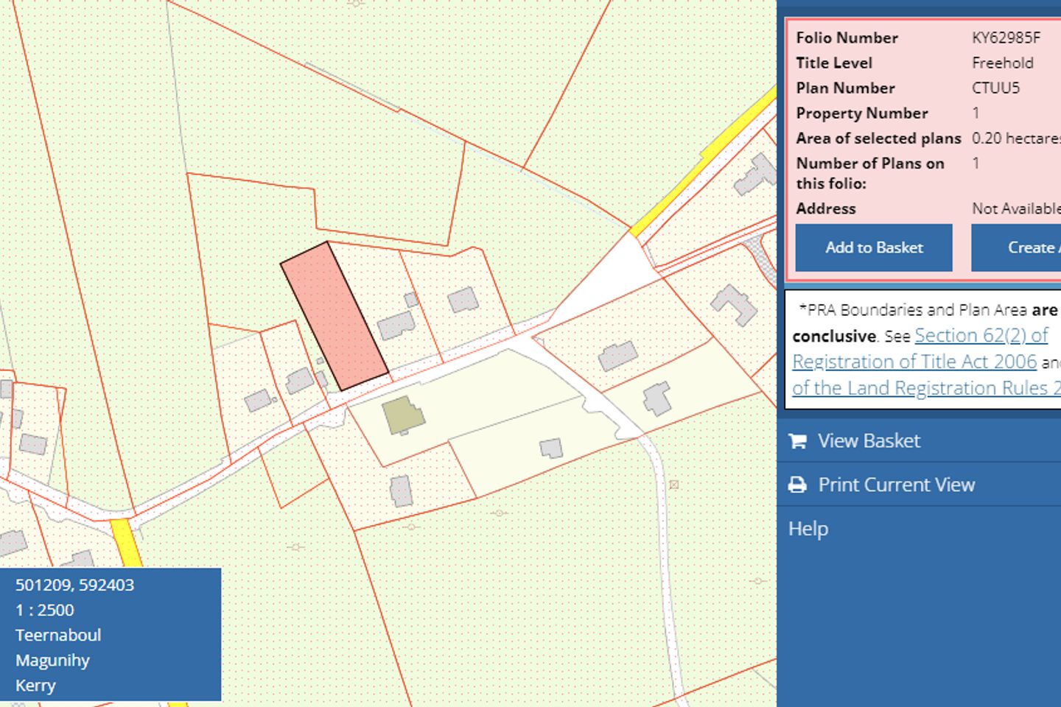Viewport: 1061px width, 707px height.
Task: Follow the Section 62(2) Registration of Title Act link
Action: 980,336
